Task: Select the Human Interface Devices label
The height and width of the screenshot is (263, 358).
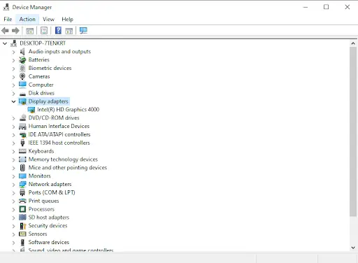Action: tap(59, 126)
